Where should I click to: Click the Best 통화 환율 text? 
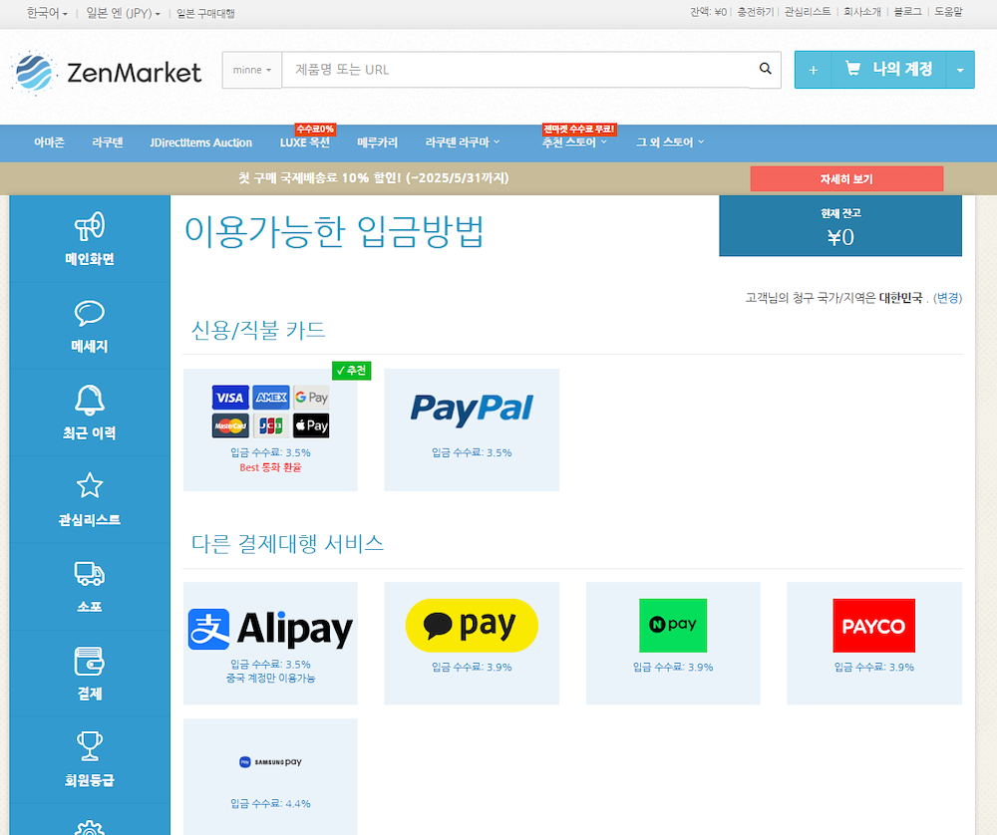pyautogui.click(x=270, y=467)
